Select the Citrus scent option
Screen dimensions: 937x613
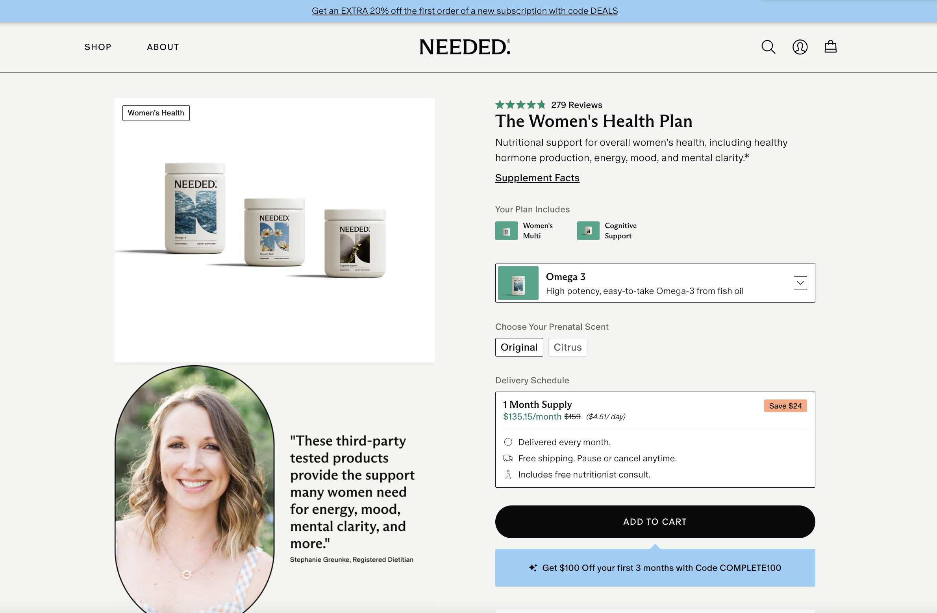tap(567, 347)
